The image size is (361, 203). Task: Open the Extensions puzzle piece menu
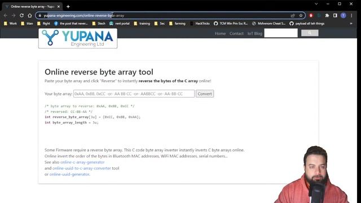327,15
